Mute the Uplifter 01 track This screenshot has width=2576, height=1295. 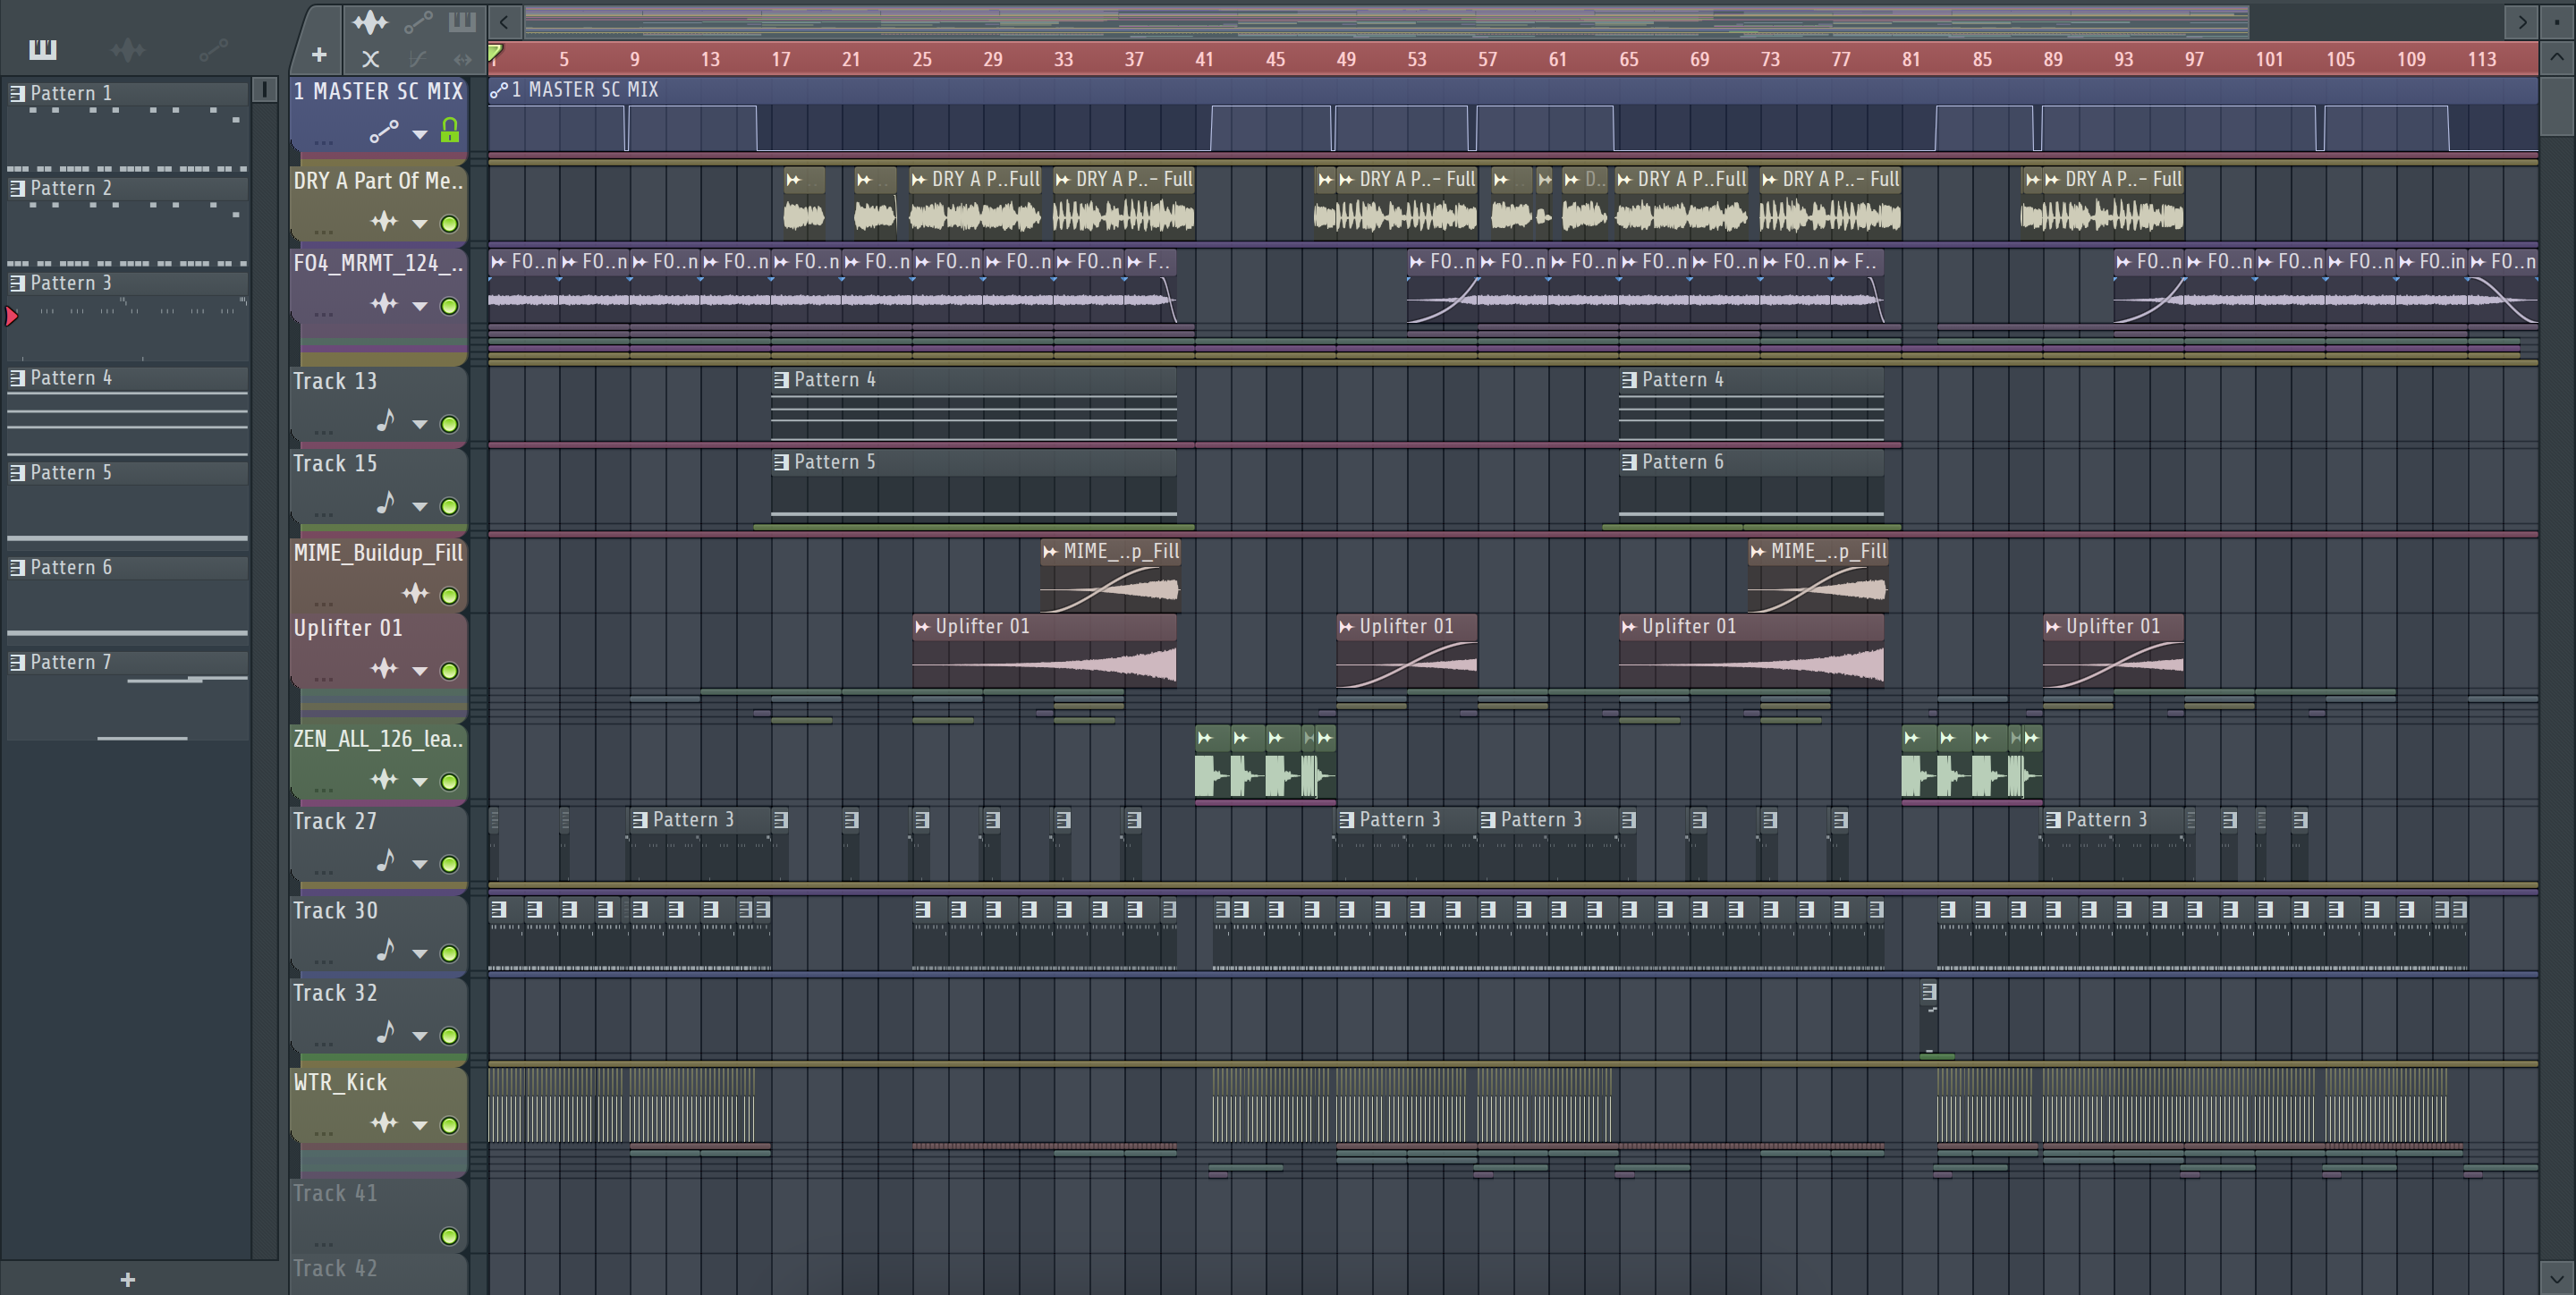[x=450, y=671]
